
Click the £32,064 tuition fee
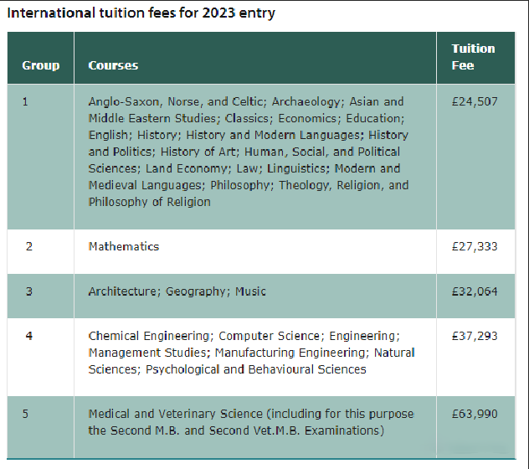tap(475, 291)
